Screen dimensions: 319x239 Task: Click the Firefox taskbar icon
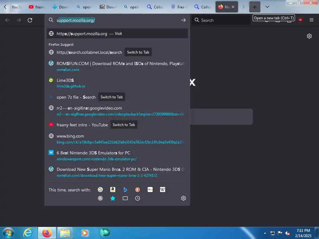tap(47, 233)
